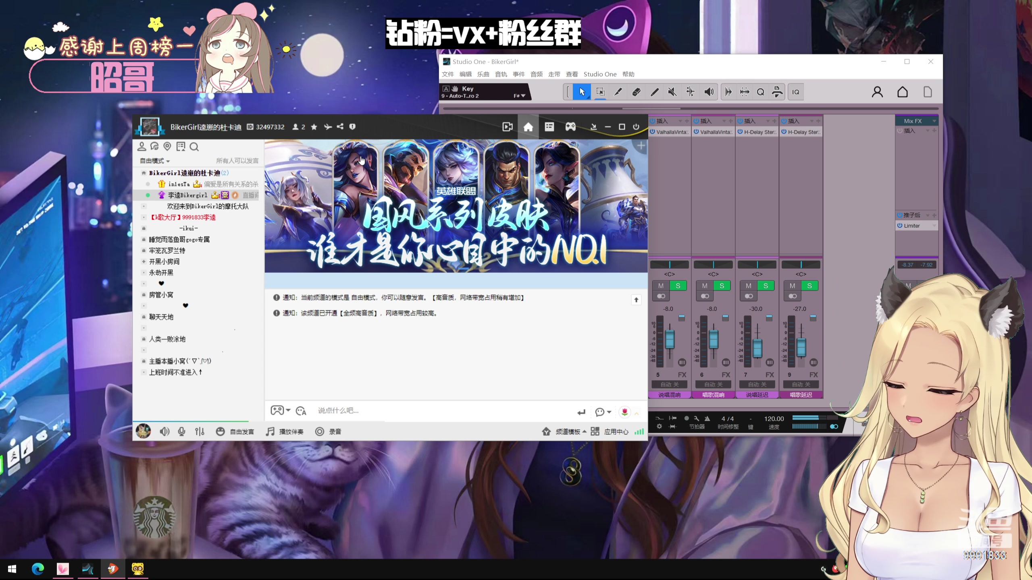Activate the Mute tool speaker-crossed icon
The height and width of the screenshot is (580, 1032).
pyautogui.click(x=672, y=92)
